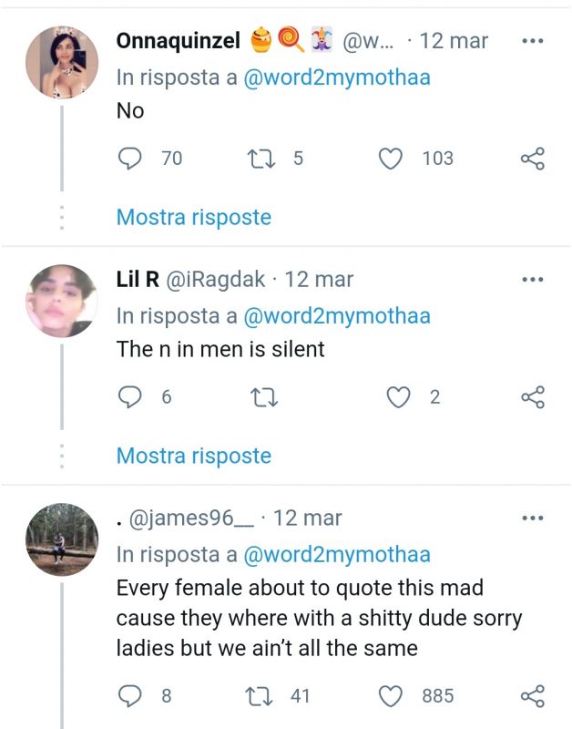The width and height of the screenshot is (572, 729).
Task: Open more options on Onnaquinzel's tweet
Action: 532,42
